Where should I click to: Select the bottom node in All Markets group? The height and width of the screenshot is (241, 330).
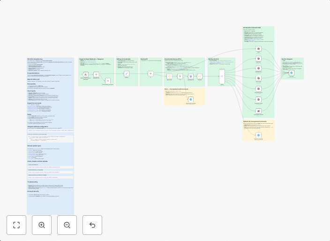(x=258, y=111)
